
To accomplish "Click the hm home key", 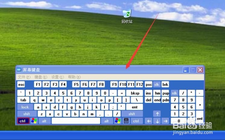I will [x=157, y=93].
